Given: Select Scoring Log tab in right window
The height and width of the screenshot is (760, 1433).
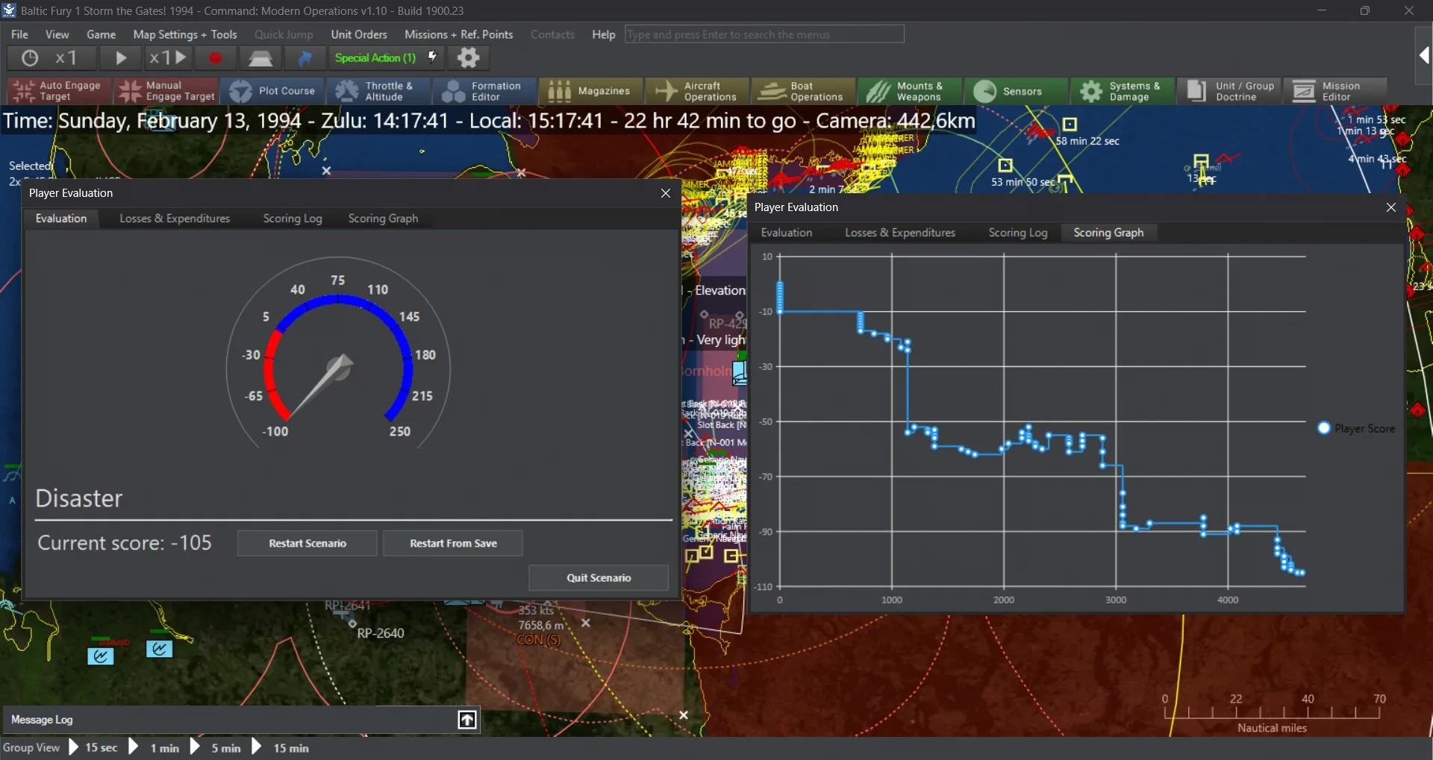Looking at the screenshot, I should [1018, 233].
